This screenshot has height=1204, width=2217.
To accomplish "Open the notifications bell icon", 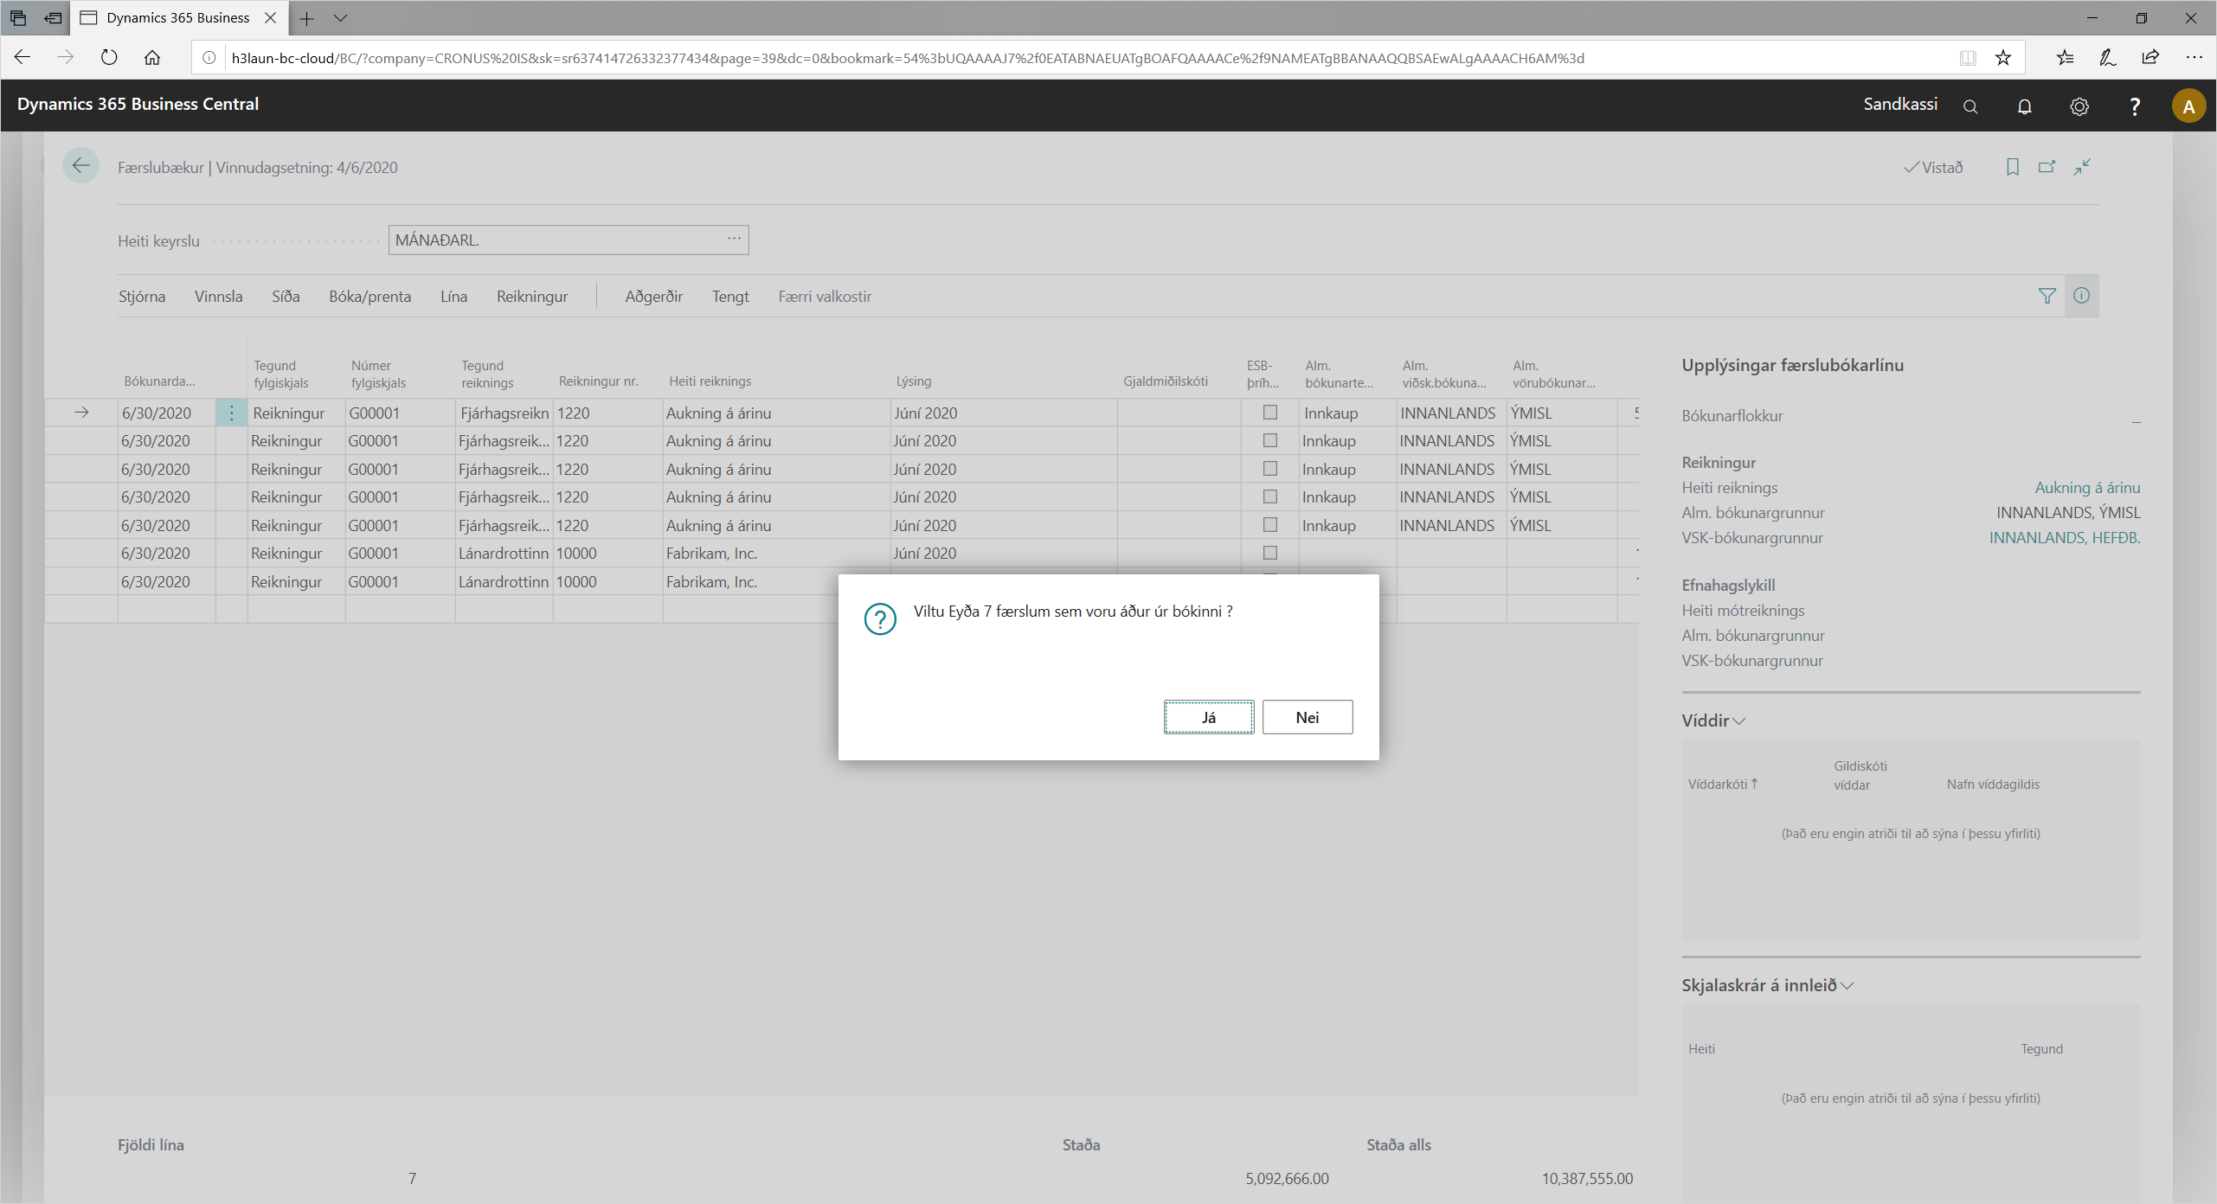I will 2025,106.
